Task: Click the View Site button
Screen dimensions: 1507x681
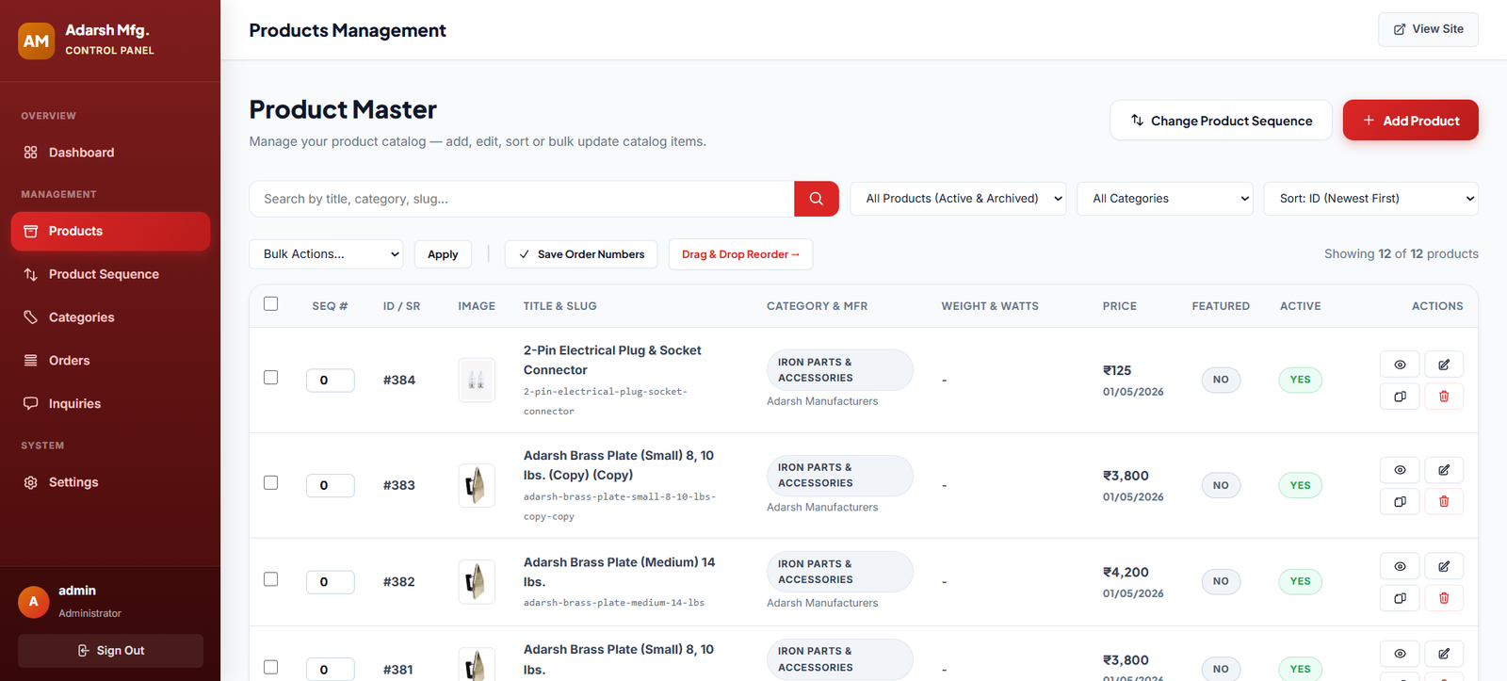Action: click(1428, 29)
